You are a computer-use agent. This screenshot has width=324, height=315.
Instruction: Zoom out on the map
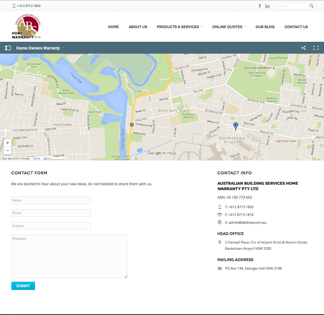tap(7, 150)
